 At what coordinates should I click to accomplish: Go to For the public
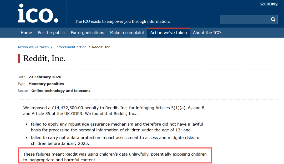[51, 33]
